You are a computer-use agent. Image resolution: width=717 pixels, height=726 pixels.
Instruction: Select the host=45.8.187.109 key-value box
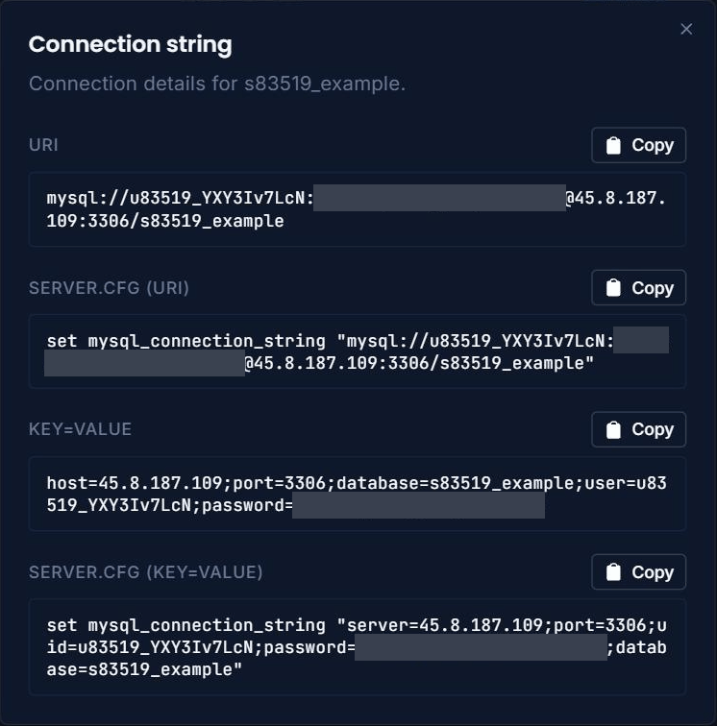click(358, 494)
